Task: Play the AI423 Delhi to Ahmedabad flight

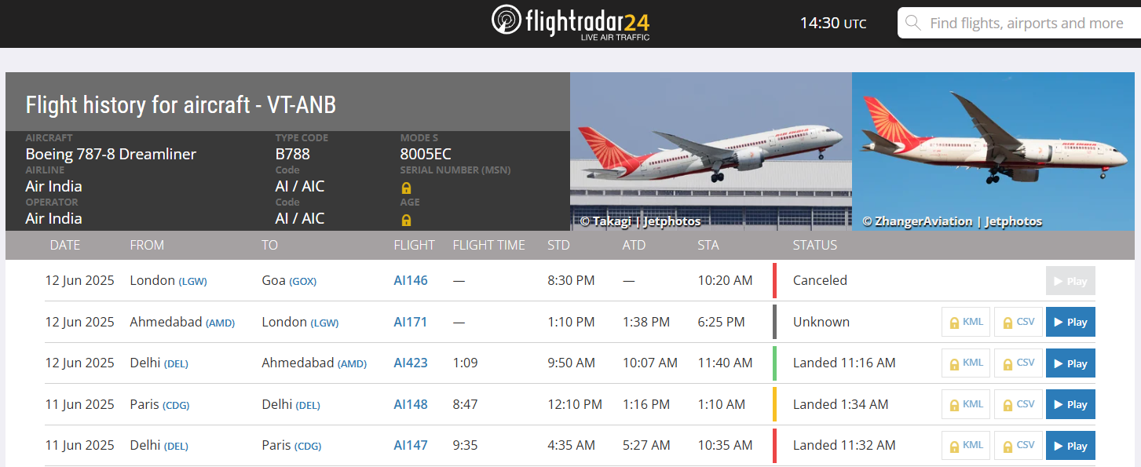Action: [1070, 363]
